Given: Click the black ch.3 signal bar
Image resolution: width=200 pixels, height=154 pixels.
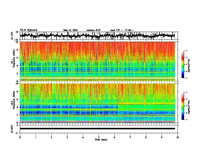Looking at the screenshot, I should tap(97, 129).
